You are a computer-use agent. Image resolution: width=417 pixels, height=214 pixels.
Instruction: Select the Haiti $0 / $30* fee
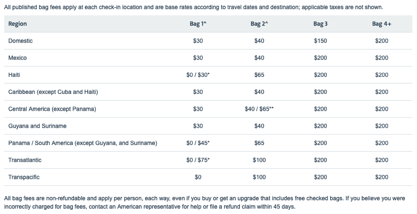pos(198,75)
